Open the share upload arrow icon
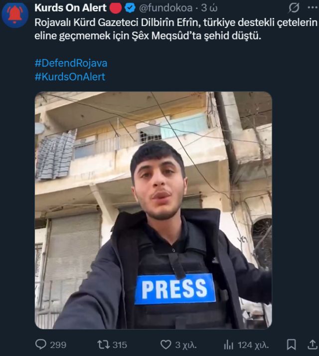The width and height of the screenshot is (319, 356). (x=313, y=345)
